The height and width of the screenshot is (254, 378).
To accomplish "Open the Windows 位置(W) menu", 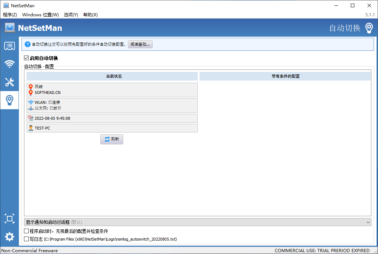I will (40, 15).
